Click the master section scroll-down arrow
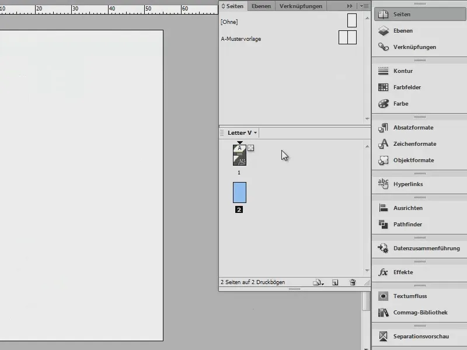 367,119
